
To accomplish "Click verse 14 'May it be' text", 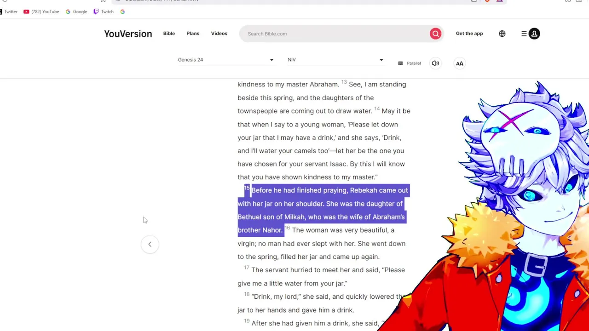I will point(396,111).
